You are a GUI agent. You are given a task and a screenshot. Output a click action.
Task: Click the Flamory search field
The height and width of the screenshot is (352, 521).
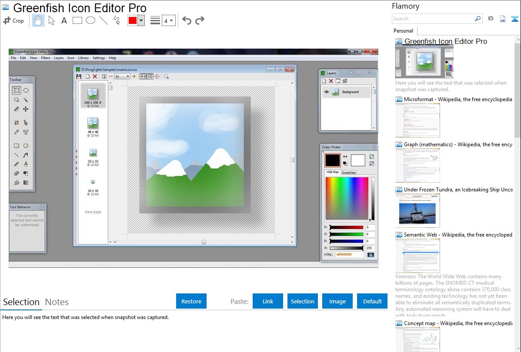(433, 19)
